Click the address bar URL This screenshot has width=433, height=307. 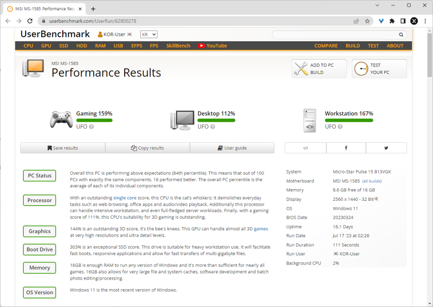tap(92, 21)
